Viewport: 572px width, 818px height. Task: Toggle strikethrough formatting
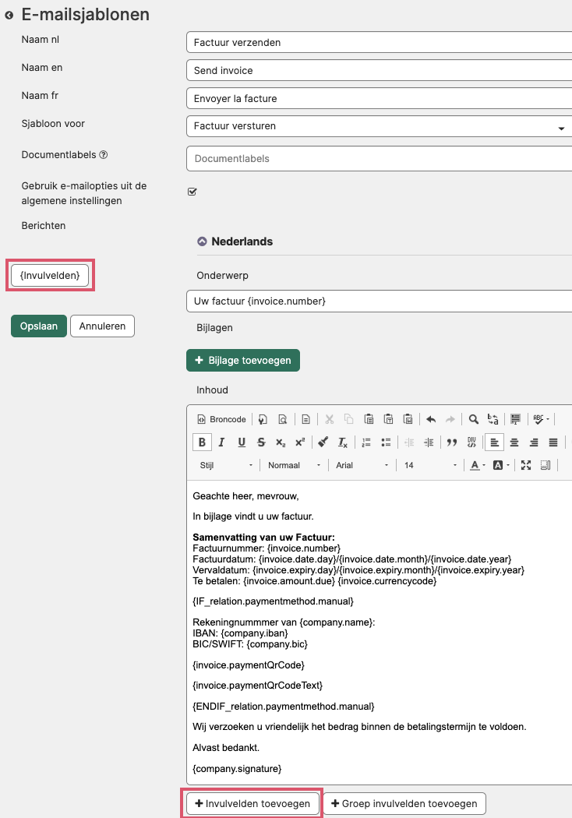[261, 442]
